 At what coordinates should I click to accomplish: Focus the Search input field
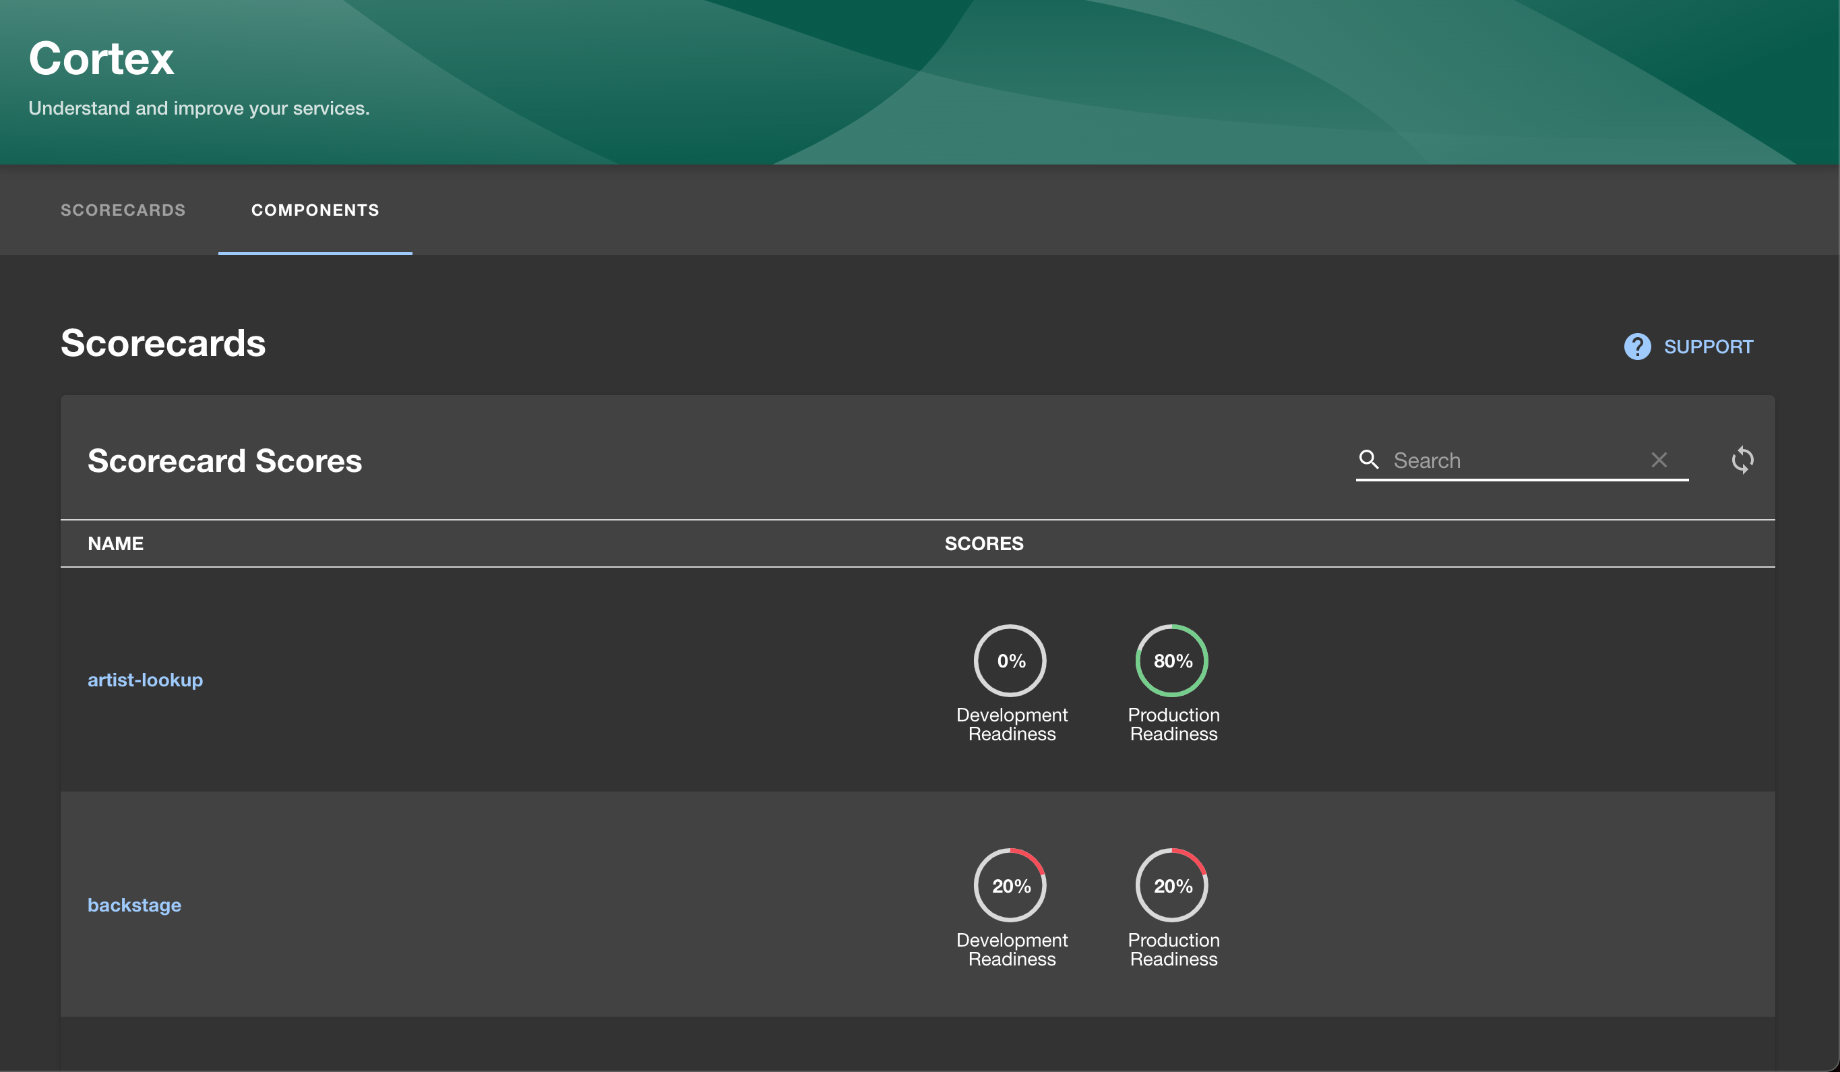click(1511, 460)
